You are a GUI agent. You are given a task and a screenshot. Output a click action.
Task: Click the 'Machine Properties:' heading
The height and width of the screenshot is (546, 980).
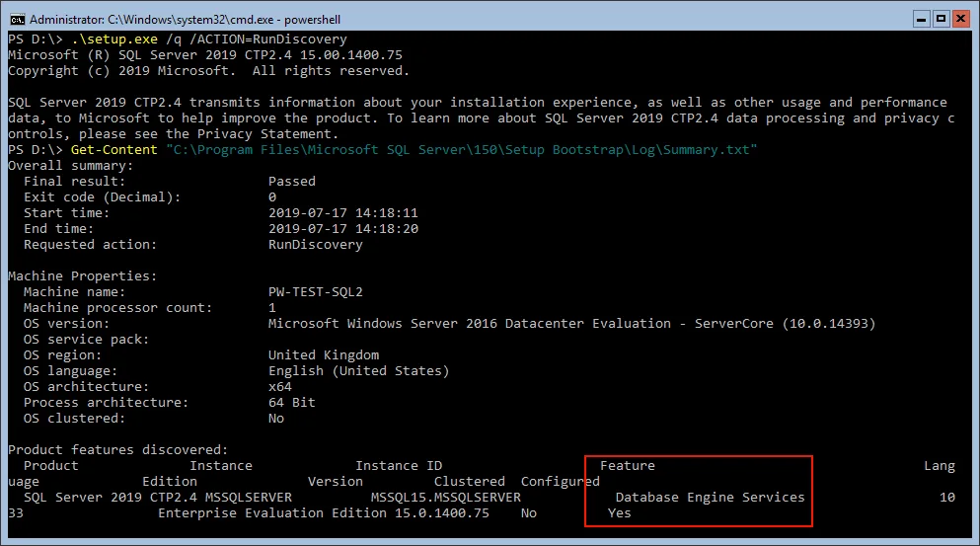click(x=83, y=276)
